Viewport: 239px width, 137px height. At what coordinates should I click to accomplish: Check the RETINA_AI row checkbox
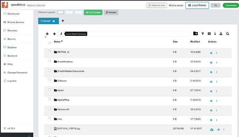tap(50, 51)
